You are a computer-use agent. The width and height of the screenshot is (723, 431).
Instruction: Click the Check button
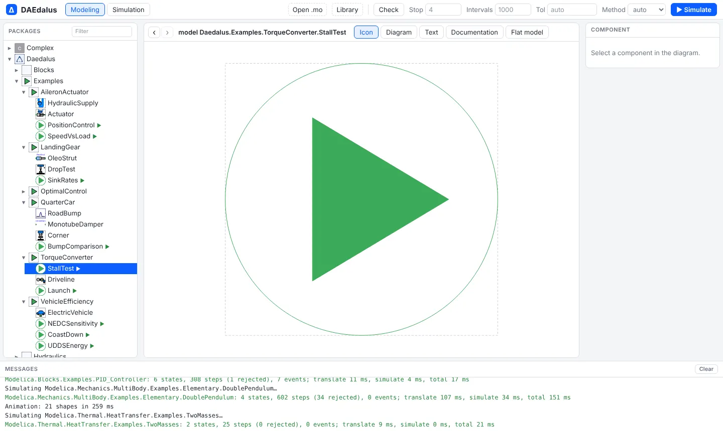coord(389,10)
